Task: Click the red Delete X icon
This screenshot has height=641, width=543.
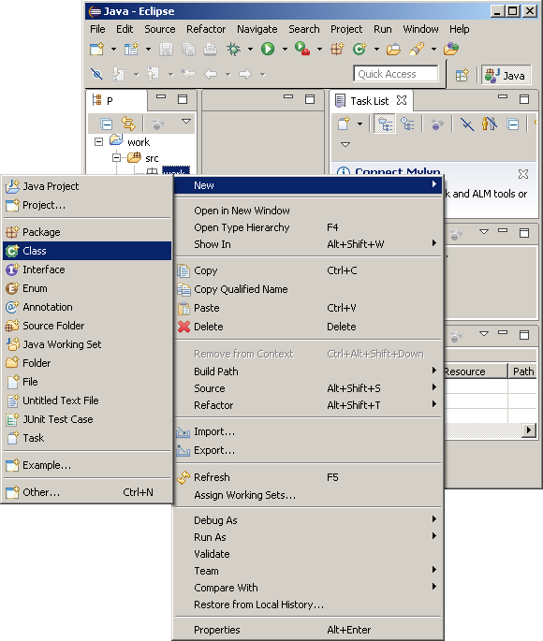Action: (x=184, y=327)
